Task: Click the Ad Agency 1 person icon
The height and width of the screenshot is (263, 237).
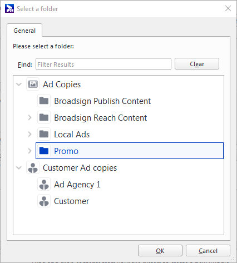Action: pyautogui.click(x=44, y=184)
